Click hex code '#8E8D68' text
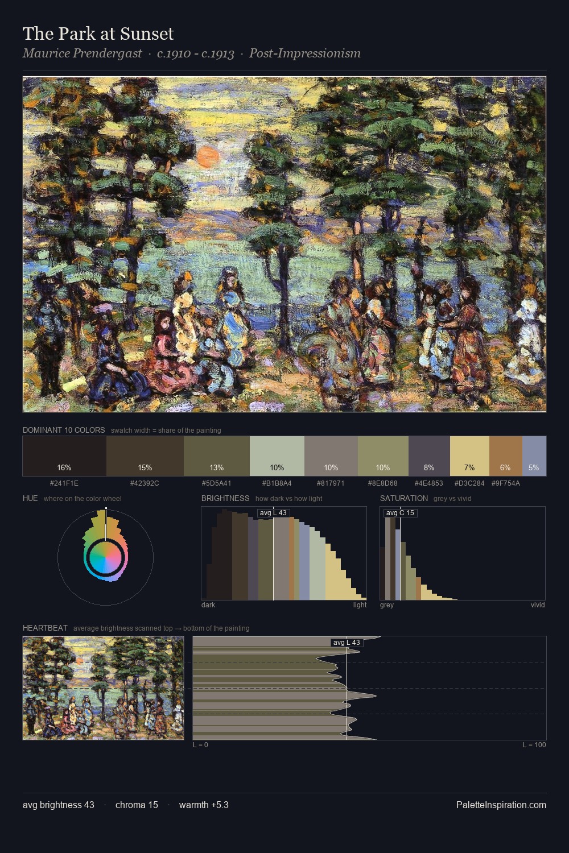 coord(383,483)
